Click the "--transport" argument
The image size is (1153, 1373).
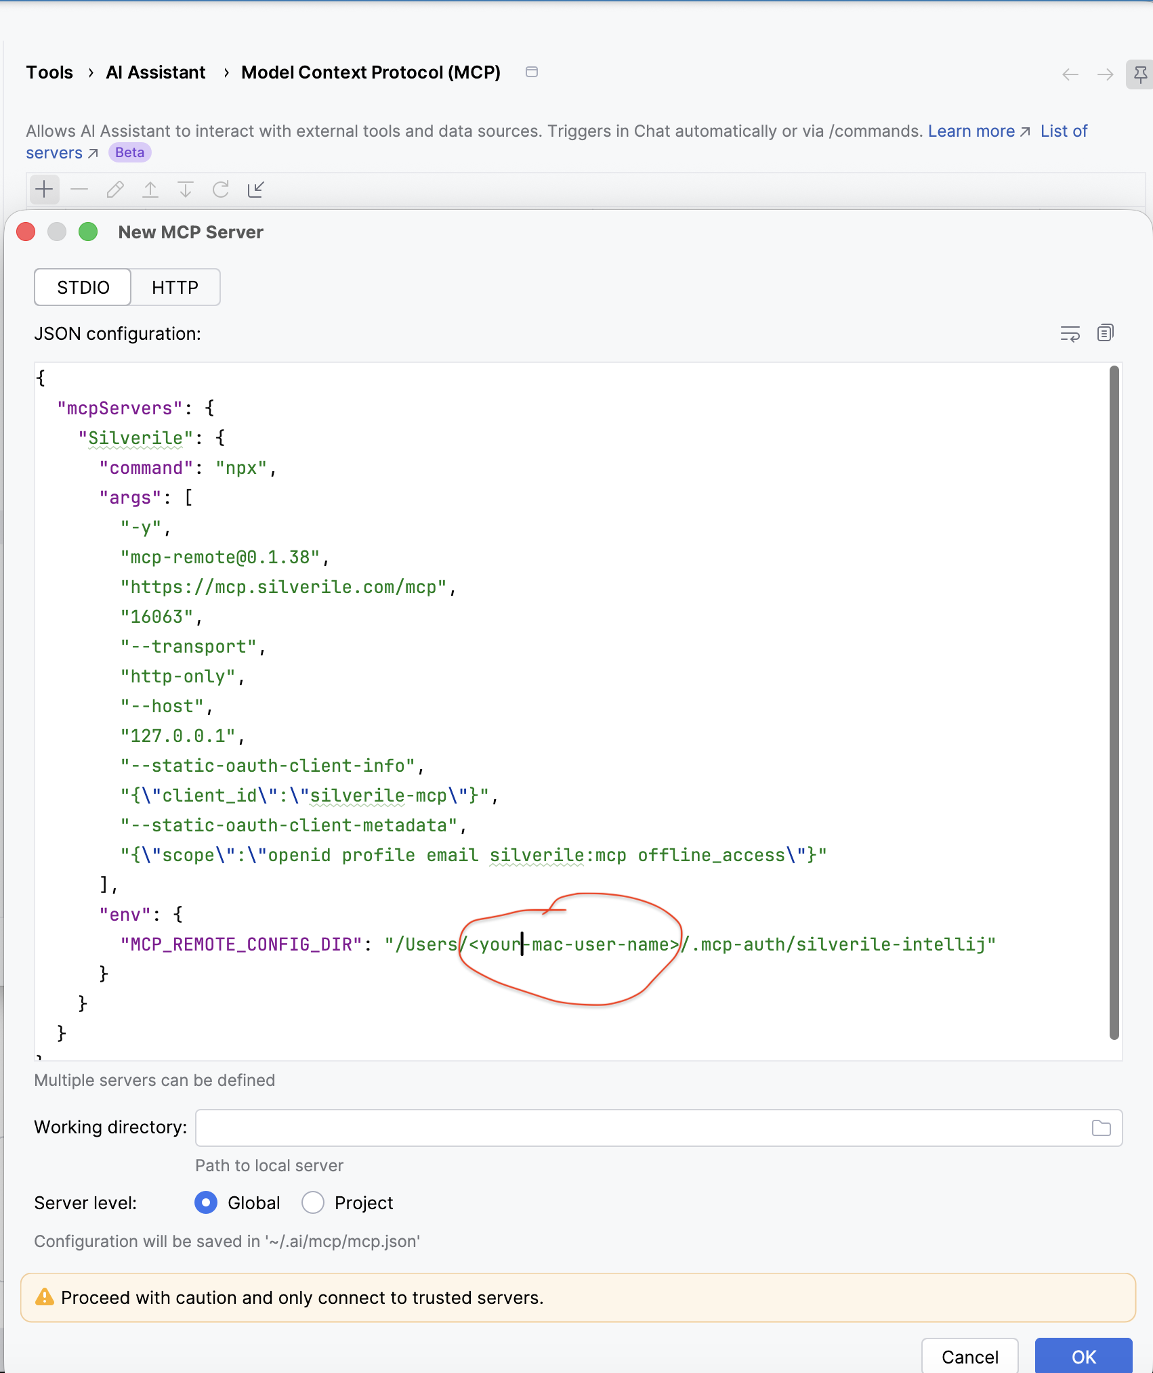(188, 647)
